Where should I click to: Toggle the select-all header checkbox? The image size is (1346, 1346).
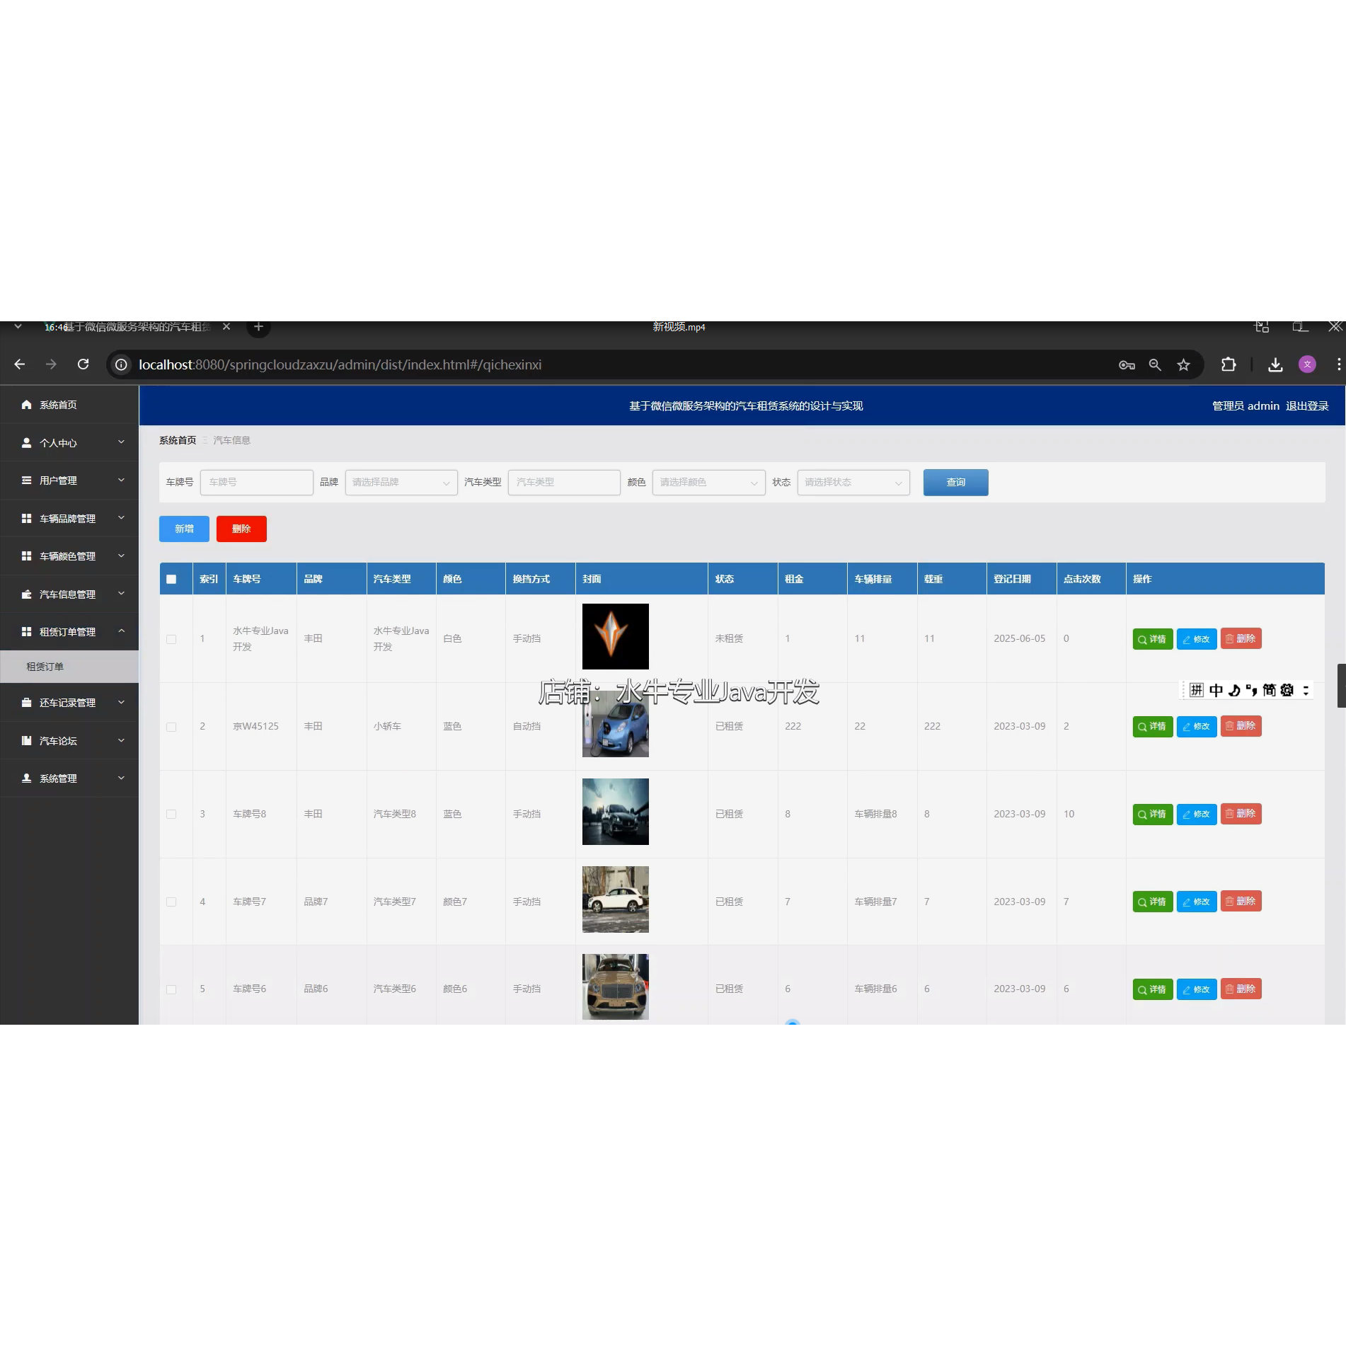pos(171,579)
